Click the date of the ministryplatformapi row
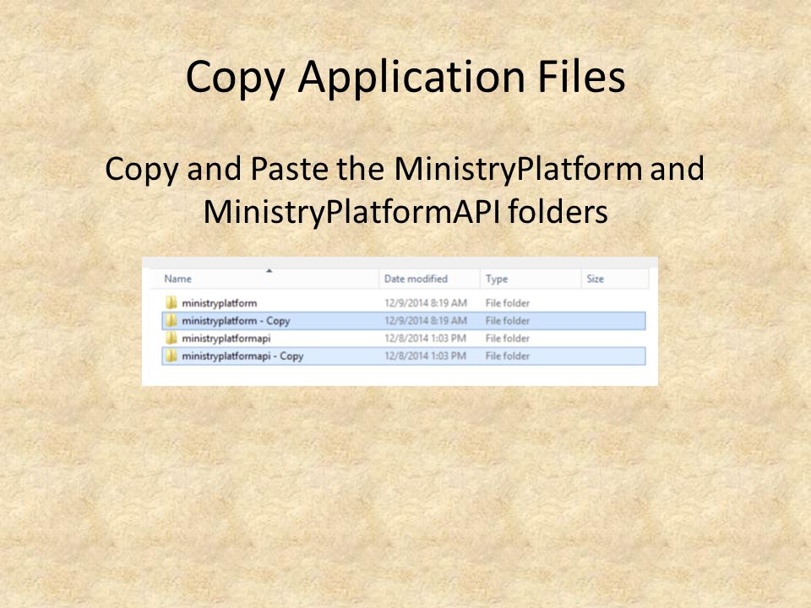This screenshot has height=608, width=811. pyautogui.click(x=425, y=338)
